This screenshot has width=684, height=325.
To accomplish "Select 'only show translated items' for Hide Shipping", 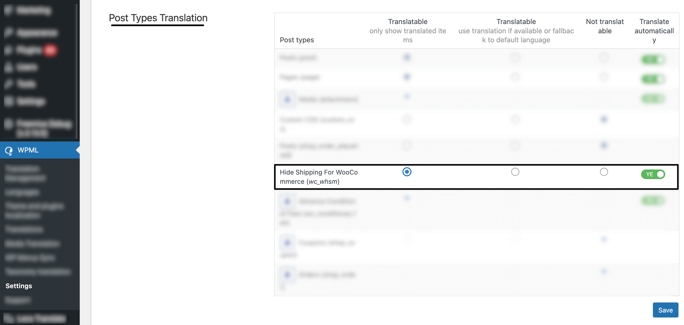I will click(406, 172).
